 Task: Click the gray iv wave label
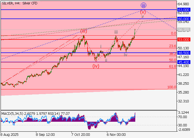point(126,55)
